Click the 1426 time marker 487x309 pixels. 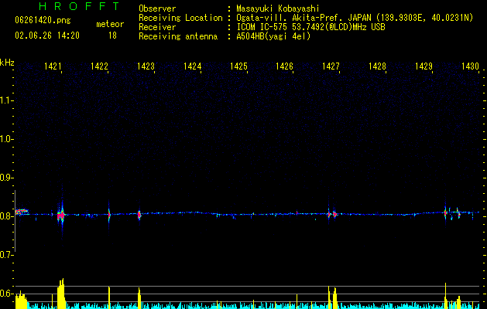pos(284,66)
